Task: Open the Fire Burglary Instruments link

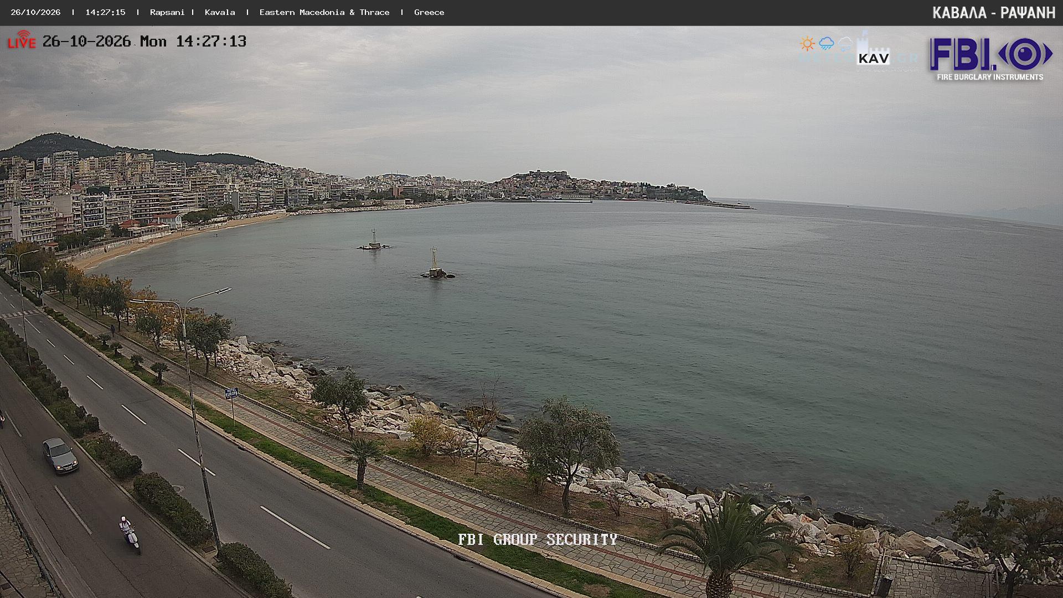Action: (990, 78)
